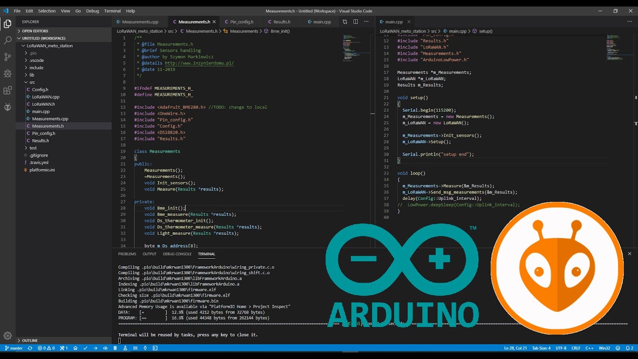
Task: Open PlatformIO Serial Monitor plug icon
Action: pos(145,348)
